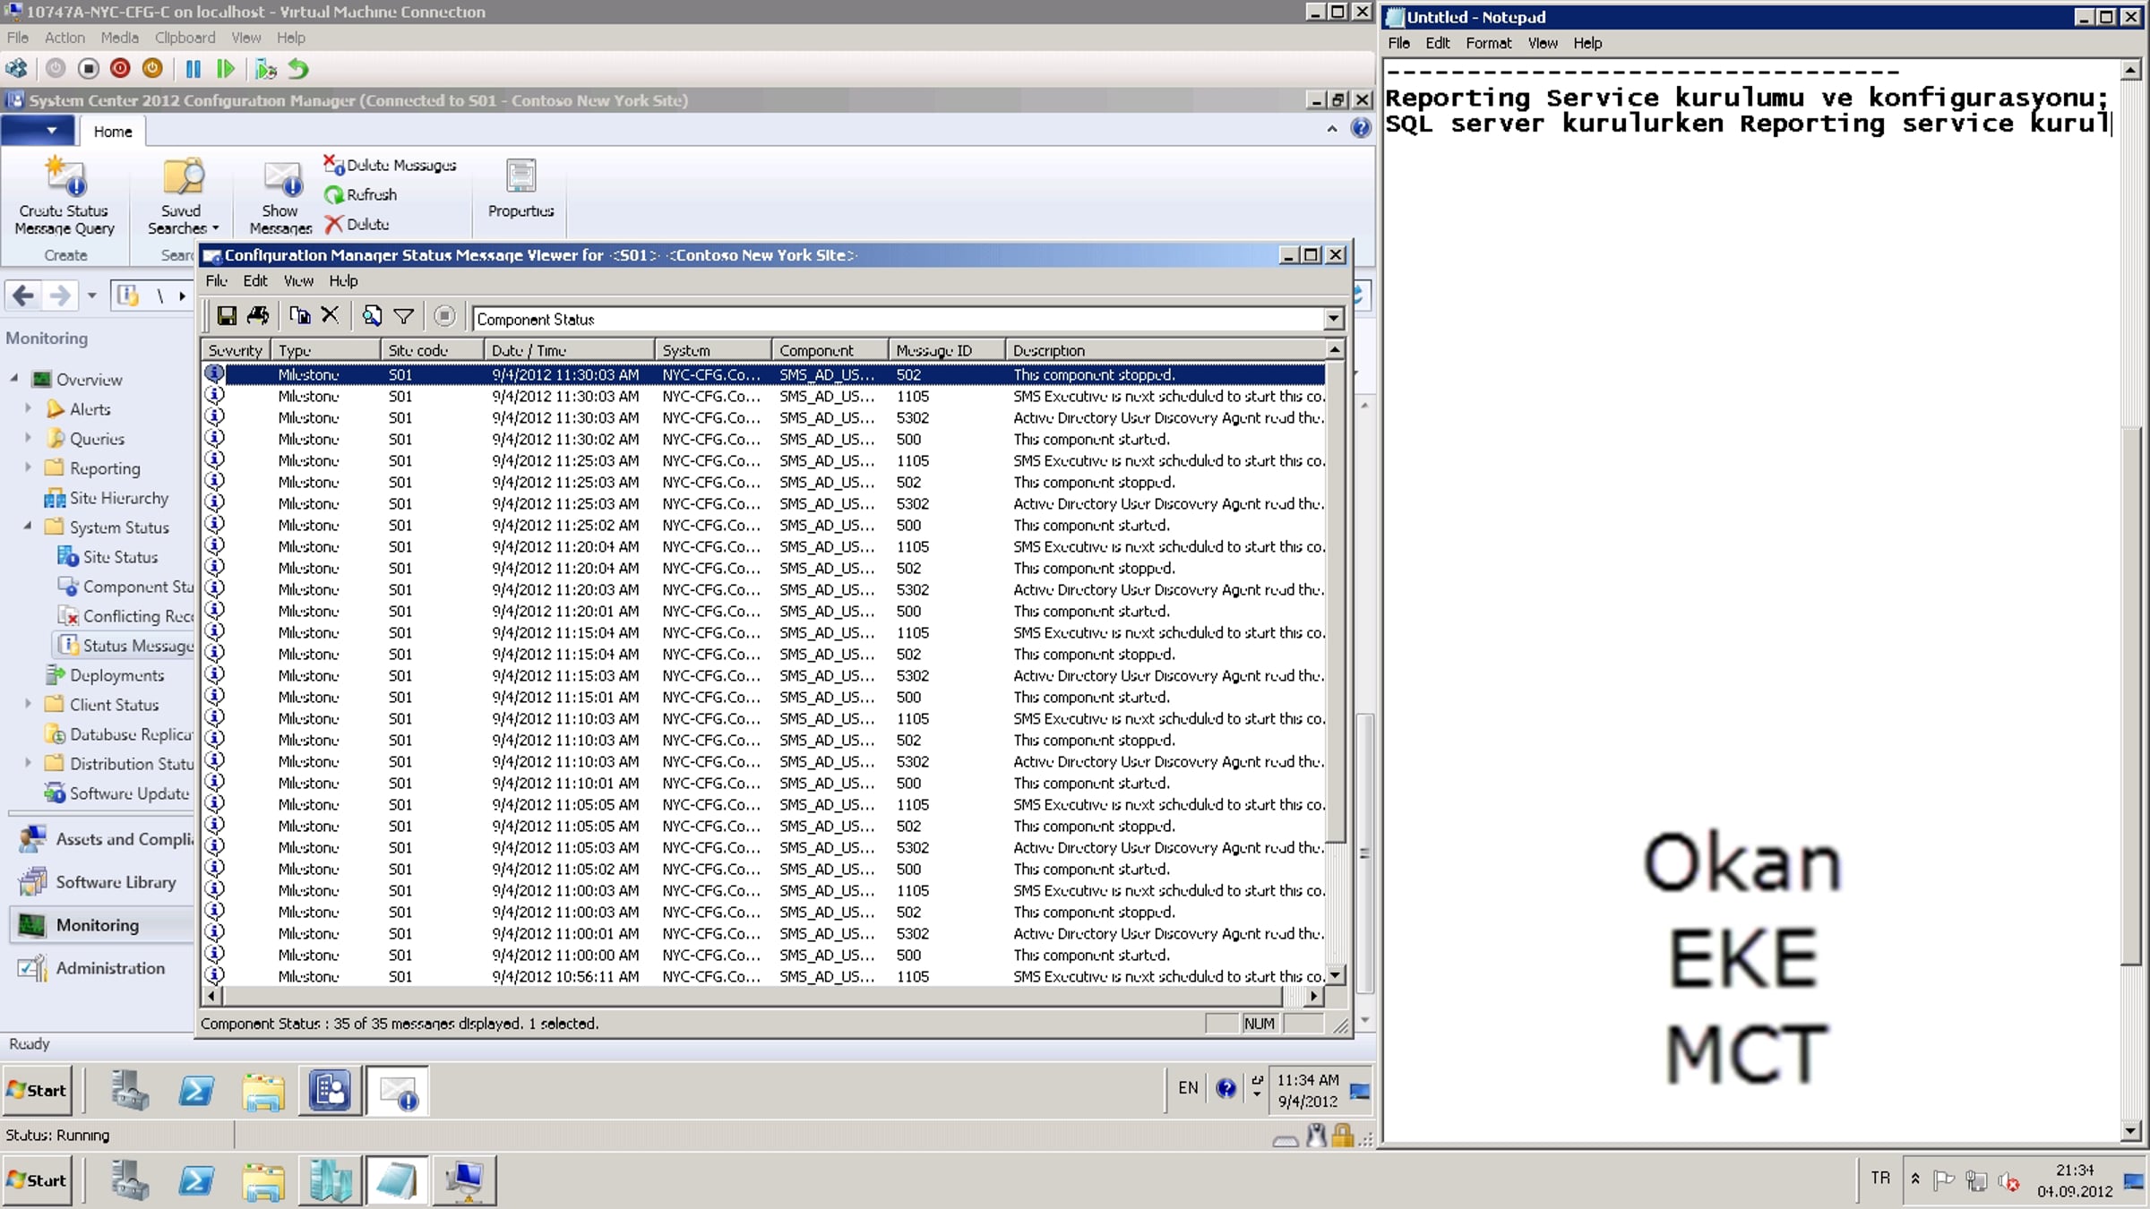Click the green VM Reset play icon

[225, 69]
